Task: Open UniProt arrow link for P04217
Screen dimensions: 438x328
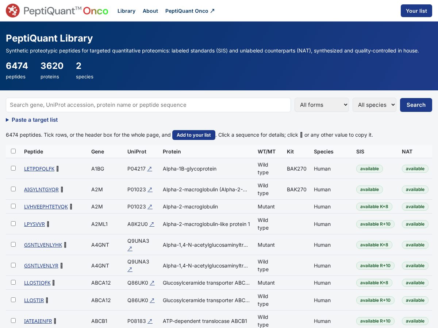Action: (150, 169)
